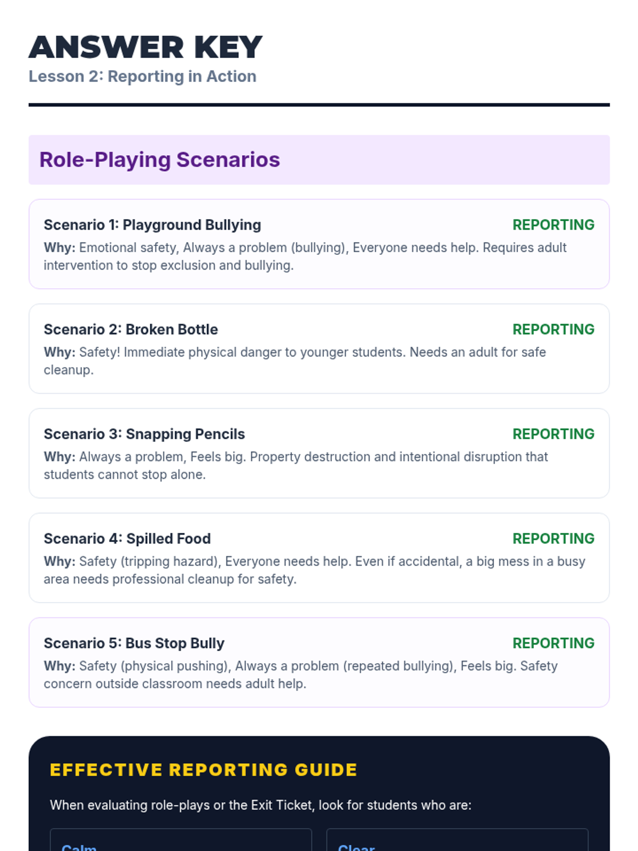The image size is (638, 851).
Task: Open the Calm card in the guide
Action: pos(181,840)
